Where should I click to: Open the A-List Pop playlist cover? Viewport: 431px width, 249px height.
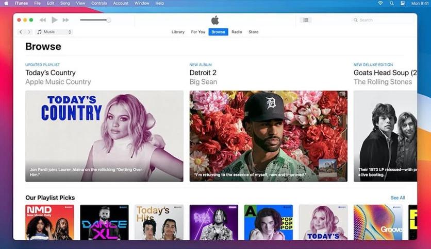click(x=268, y=222)
